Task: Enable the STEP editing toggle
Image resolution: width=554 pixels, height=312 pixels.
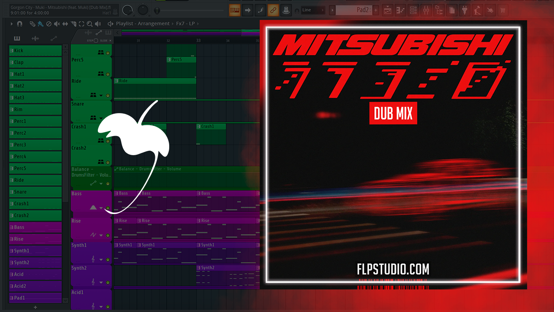Action: [96, 40]
